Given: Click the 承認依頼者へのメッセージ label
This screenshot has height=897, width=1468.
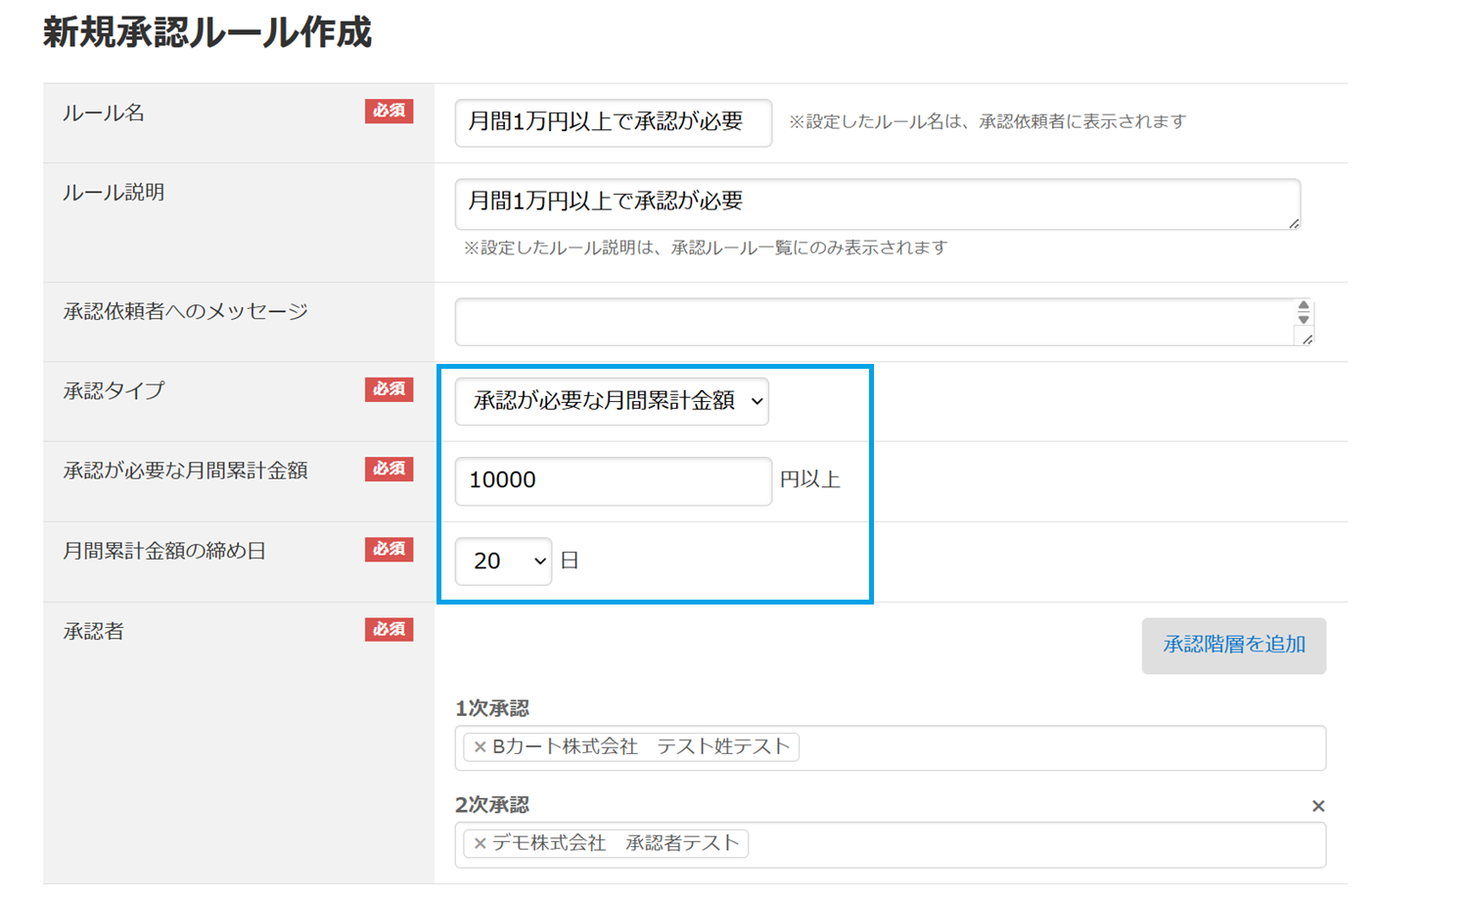Looking at the screenshot, I should pos(185,311).
